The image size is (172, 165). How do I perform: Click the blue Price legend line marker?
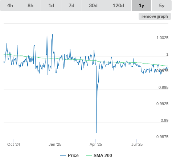(x=63, y=156)
